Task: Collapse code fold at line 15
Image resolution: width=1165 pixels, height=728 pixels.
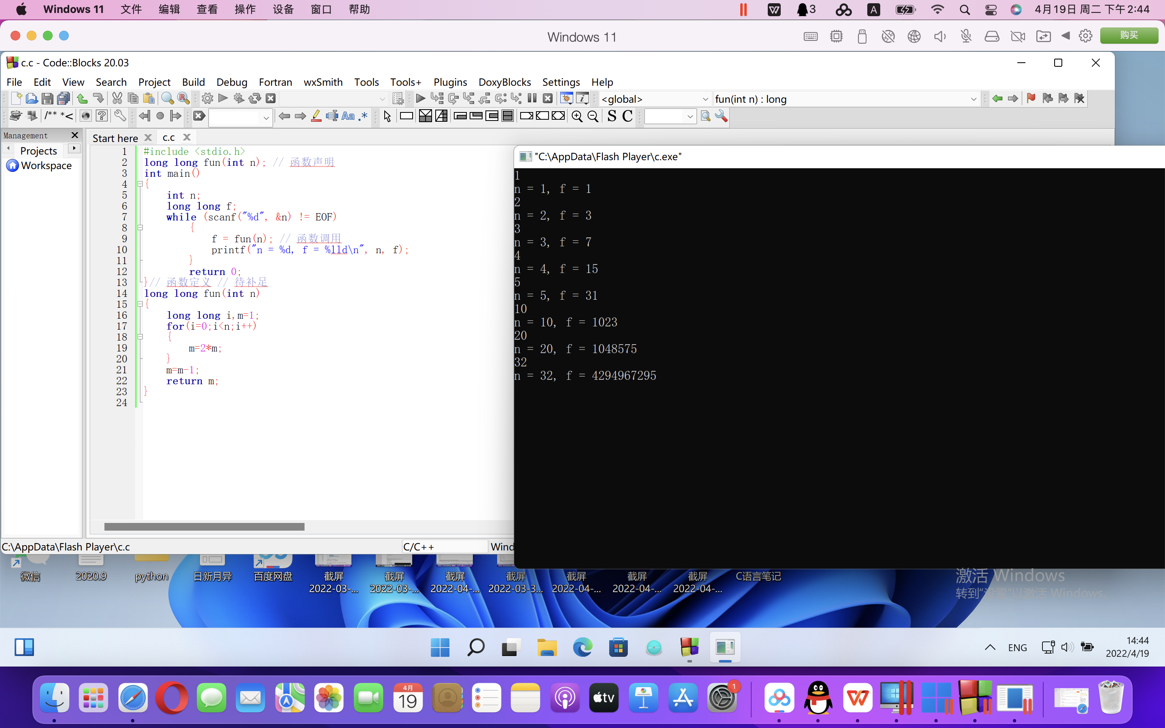Action: (140, 304)
